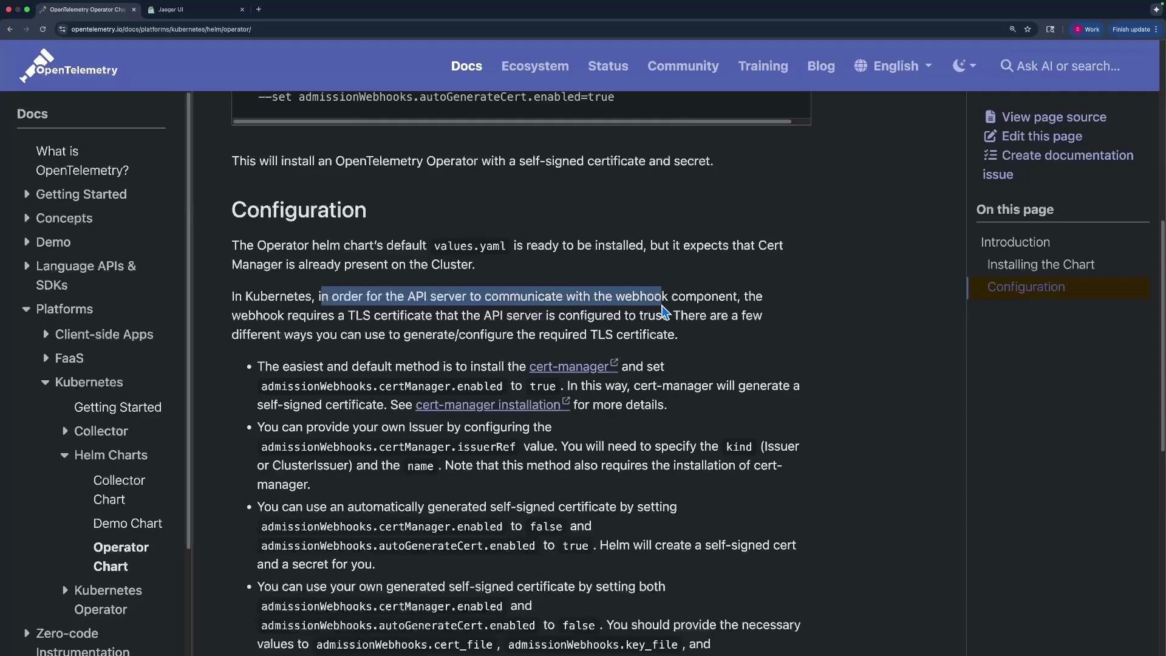Expand Kubernetes Operator section
The image size is (1166, 656).
tap(65, 590)
